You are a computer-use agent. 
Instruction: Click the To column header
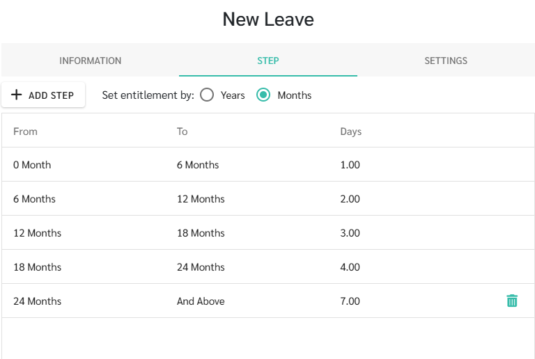pos(183,131)
